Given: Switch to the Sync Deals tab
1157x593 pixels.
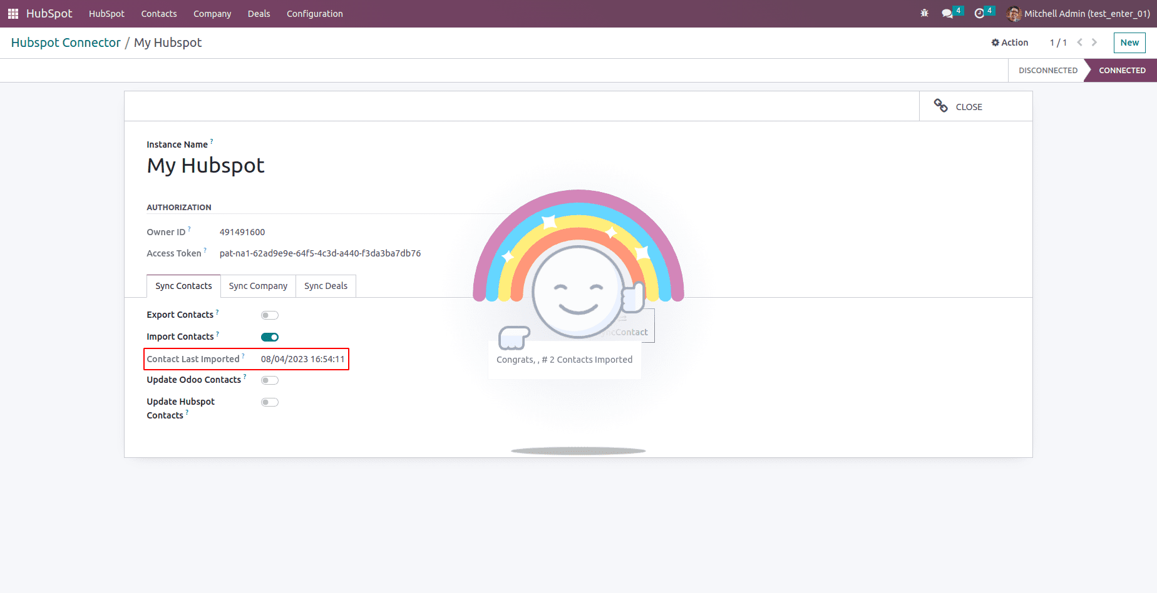Looking at the screenshot, I should point(326,286).
